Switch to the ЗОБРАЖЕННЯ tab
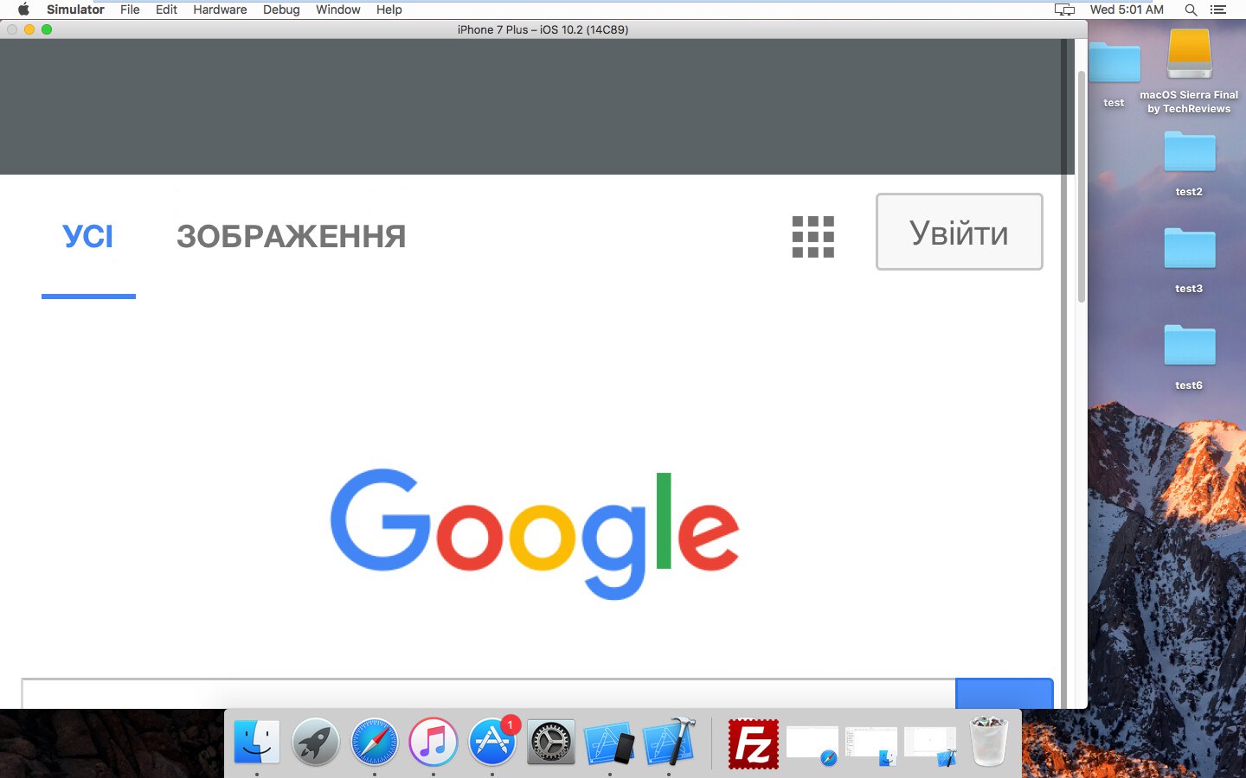Screen dimensions: 1246x778 (291, 236)
